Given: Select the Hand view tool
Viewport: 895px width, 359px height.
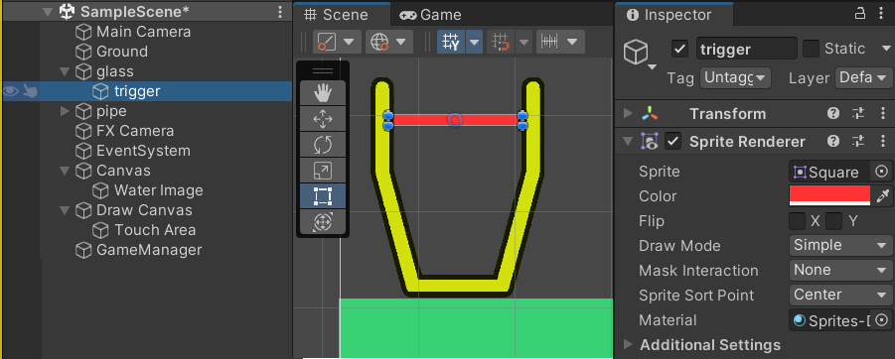Looking at the screenshot, I should [x=323, y=93].
